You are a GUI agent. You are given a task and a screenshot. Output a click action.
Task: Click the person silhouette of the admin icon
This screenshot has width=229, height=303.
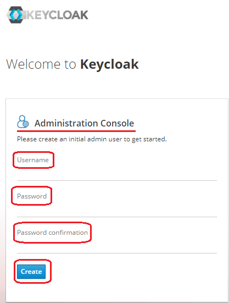click(21, 121)
